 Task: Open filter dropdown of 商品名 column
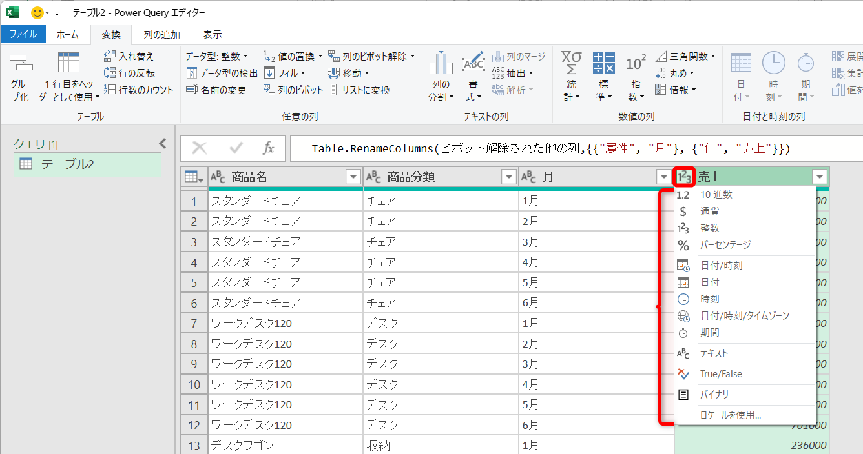coord(353,177)
